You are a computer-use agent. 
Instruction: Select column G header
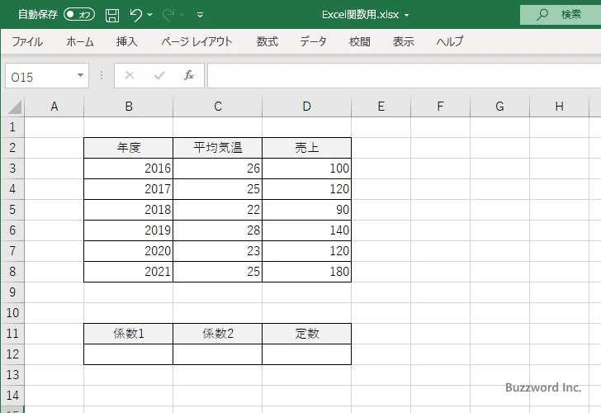coord(499,107)
